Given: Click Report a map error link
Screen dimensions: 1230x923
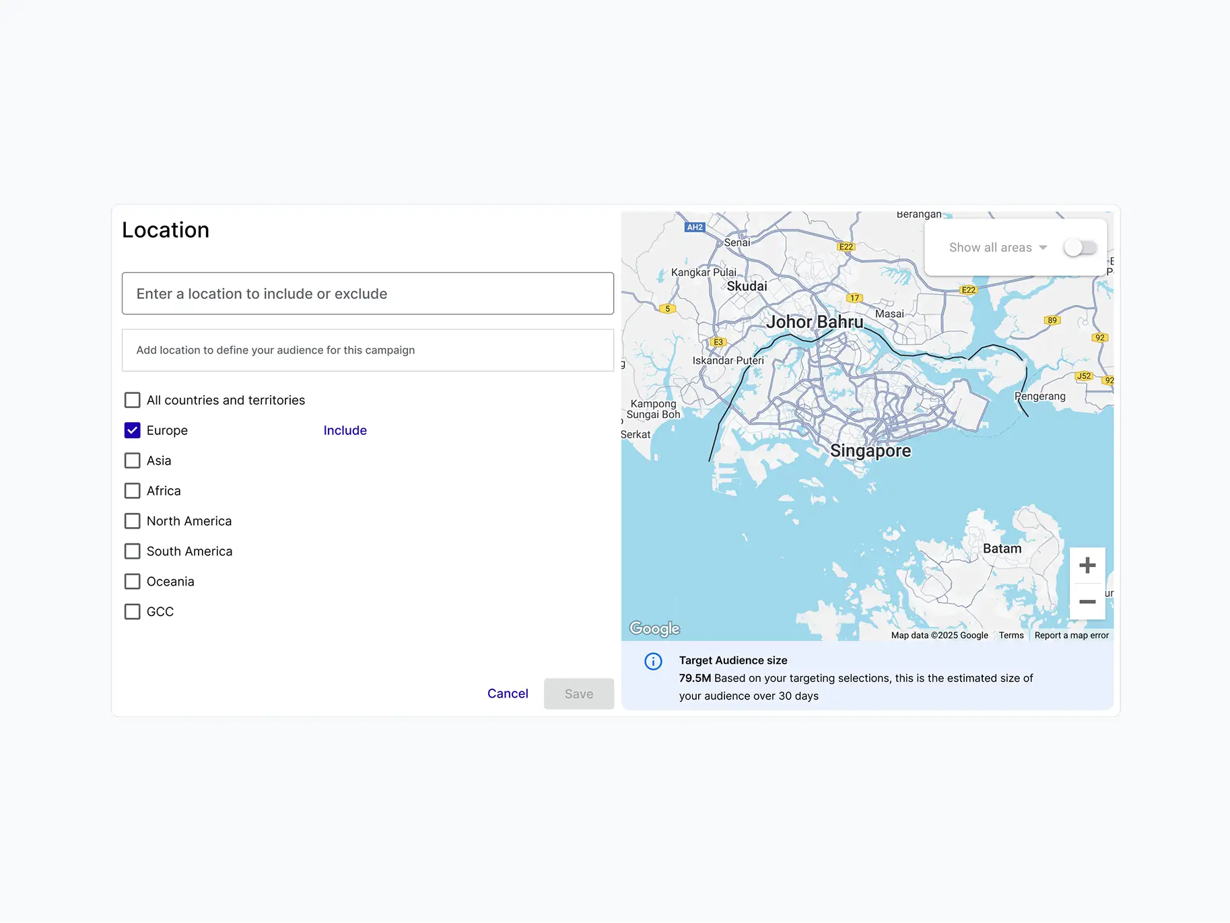Looking at the screenshot, I should 1071,635.
